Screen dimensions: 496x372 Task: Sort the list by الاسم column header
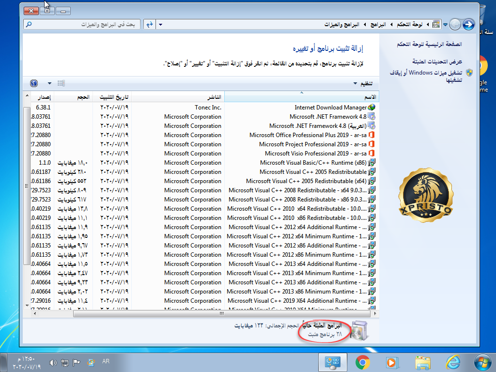click(x=301, y=97)
